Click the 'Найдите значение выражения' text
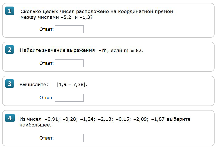The width and height of the screenshot is (218, 149). click(x=57, y=50)
